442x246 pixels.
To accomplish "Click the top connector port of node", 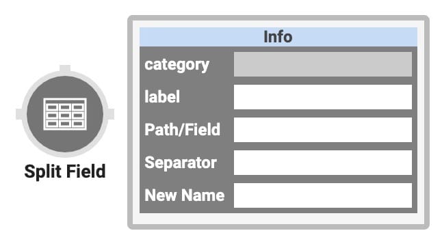I will [x=65, y=68].
